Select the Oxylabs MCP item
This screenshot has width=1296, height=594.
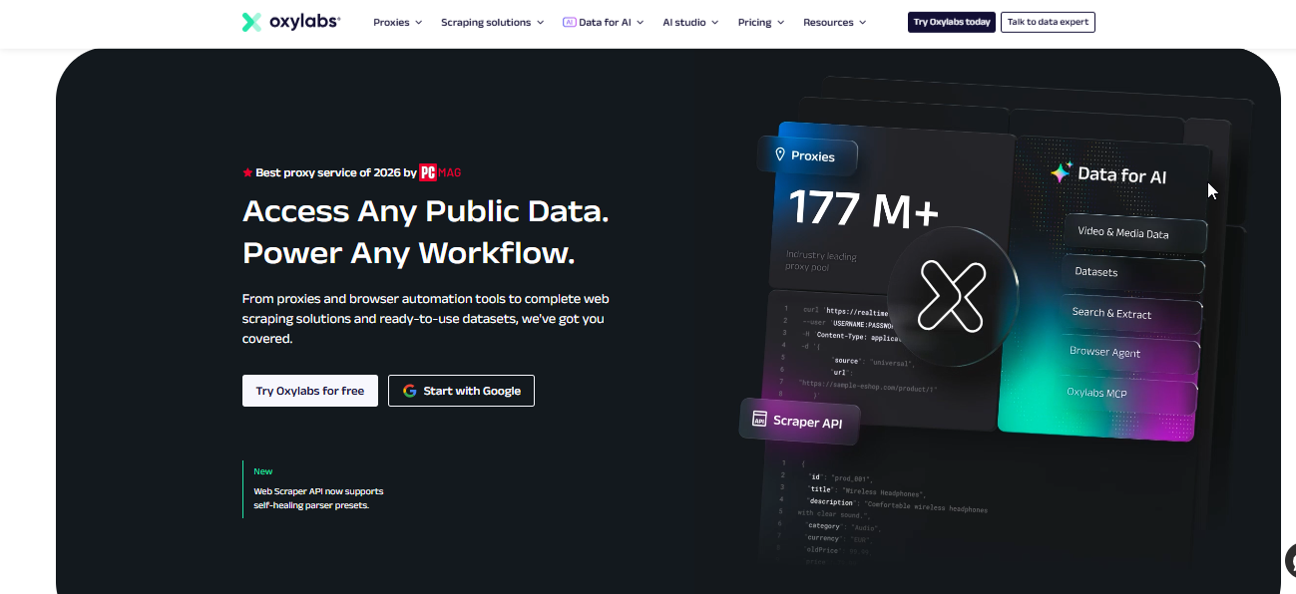pos(1125,393)
